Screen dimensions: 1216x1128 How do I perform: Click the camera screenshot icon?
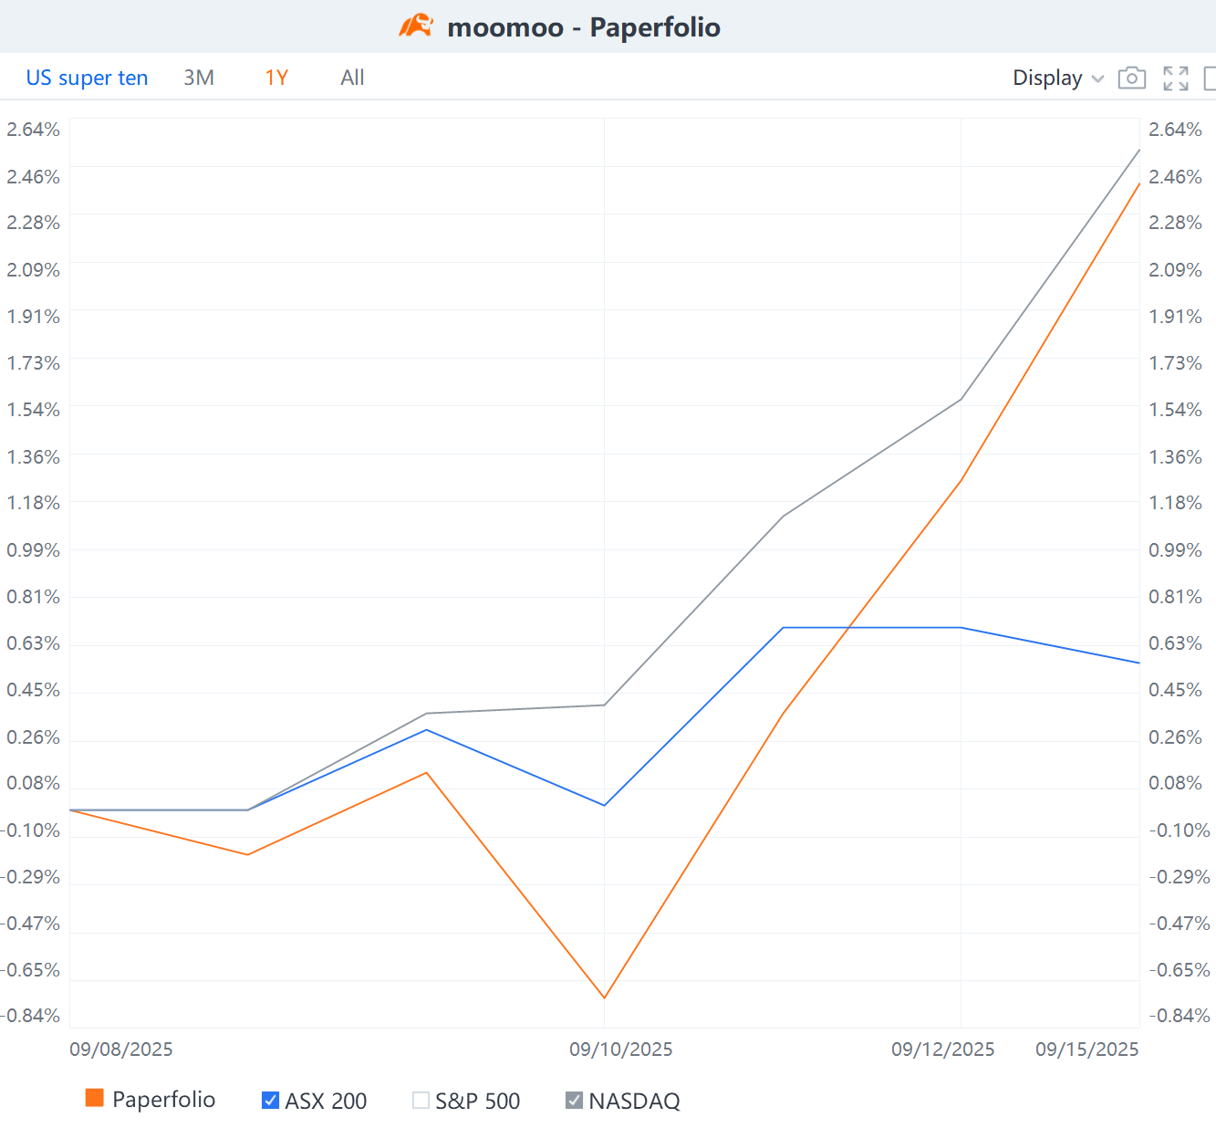[x=1131, y=78]
